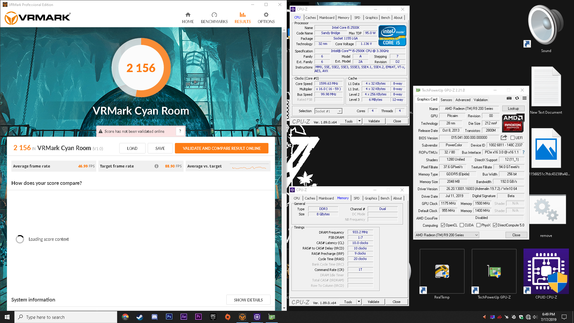574x323 pixels.
Task: Open the Socket #1 selection dropdown
Action: click(328, 111)
